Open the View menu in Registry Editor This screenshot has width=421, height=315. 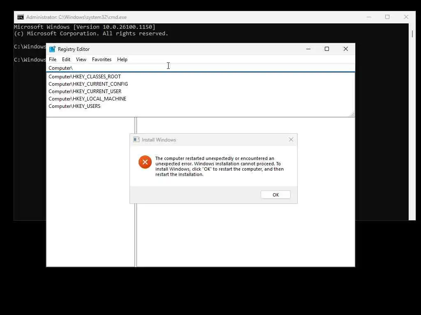(x=81, y=59)
